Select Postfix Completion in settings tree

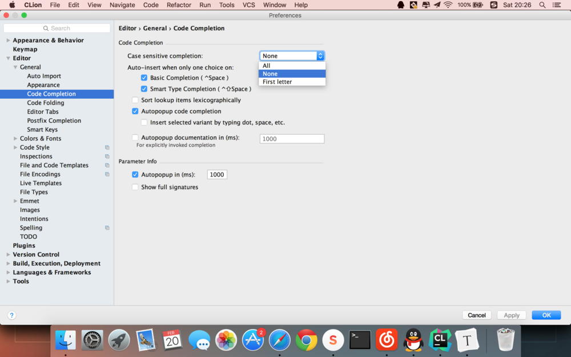pyautogui.click(x=54, y=121)
